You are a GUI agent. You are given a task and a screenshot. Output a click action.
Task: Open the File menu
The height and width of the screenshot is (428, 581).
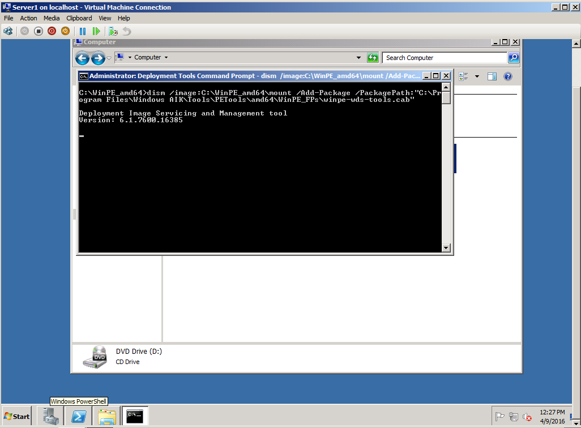[8, 18]
